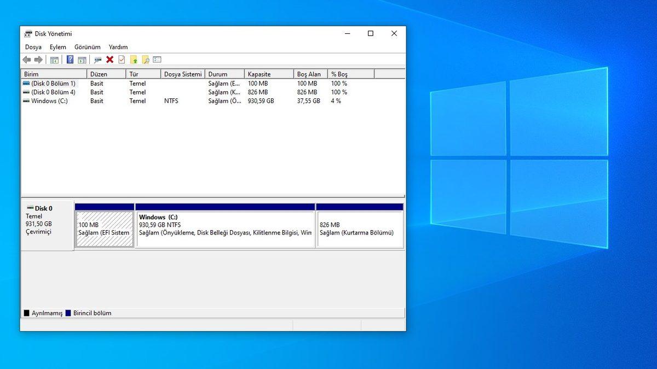Open the Yardım menu
The width and height of the screenshot is (657, 369).
coord(118,47)
